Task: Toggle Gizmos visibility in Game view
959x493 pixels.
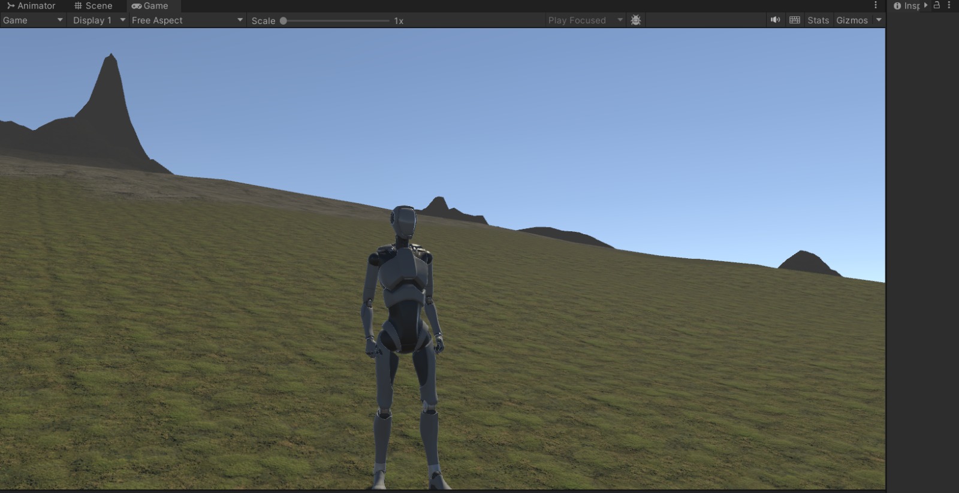Action: pyautogui.click(x=852, y=20)
